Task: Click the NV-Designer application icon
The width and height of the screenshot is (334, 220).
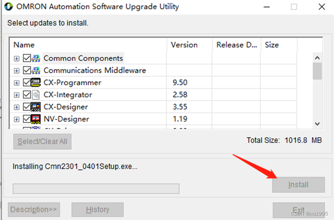Action: pos(36,119)
